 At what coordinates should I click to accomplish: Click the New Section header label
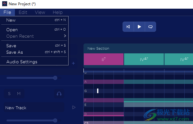tap(98, 48)
